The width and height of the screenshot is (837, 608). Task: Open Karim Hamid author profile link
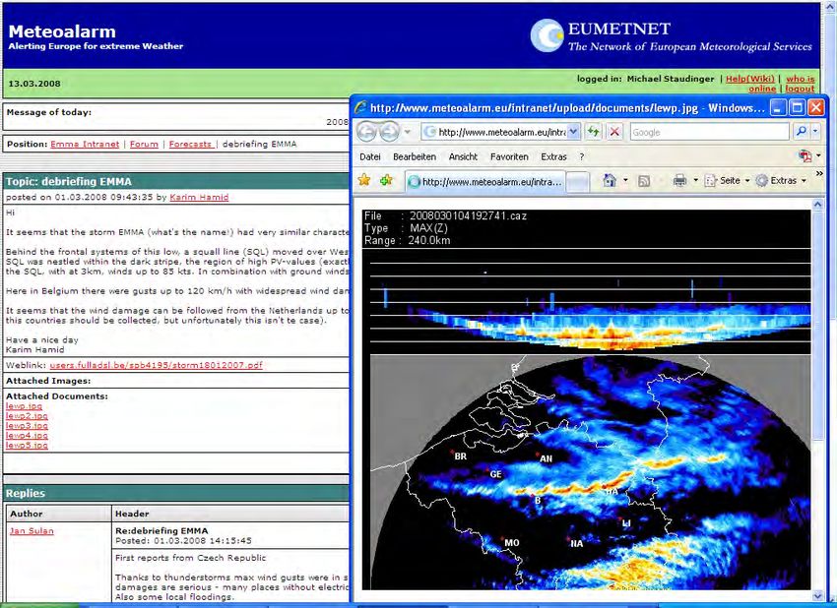click(x=199, y=198)
